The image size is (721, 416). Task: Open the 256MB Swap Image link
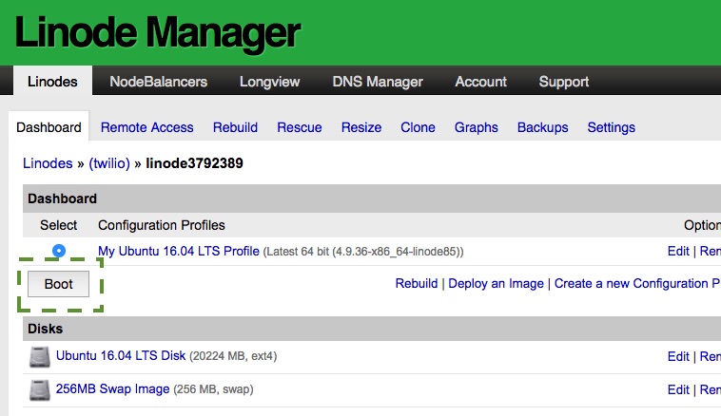[112, 388]
